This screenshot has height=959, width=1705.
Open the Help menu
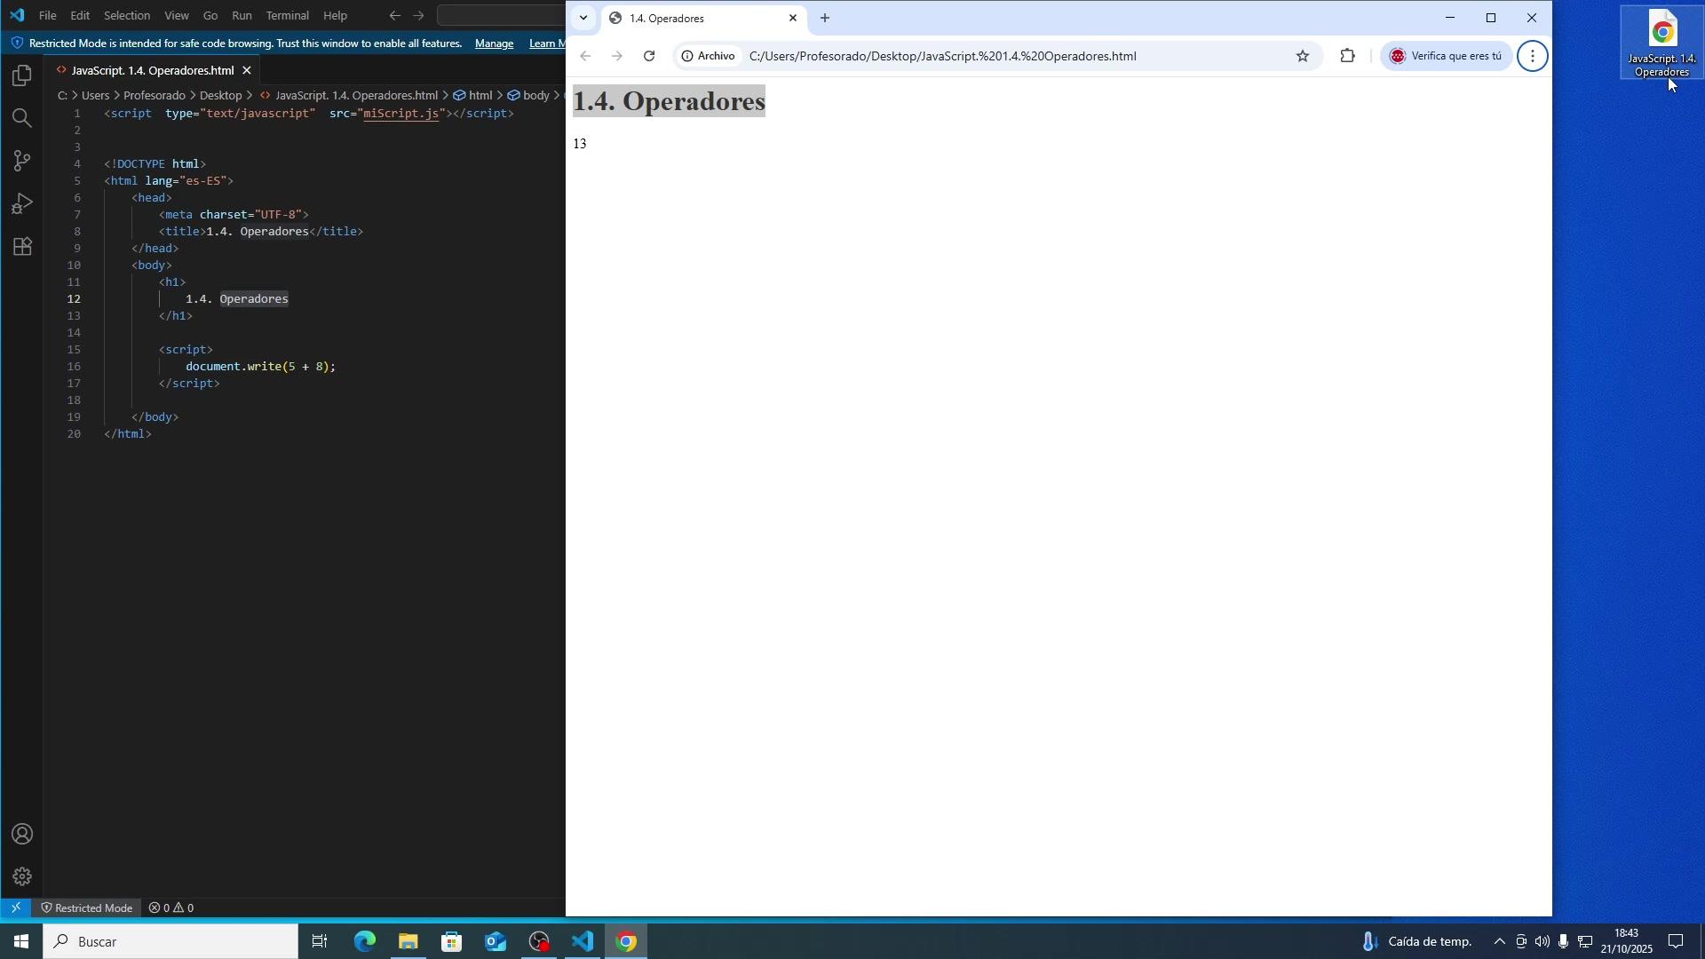[x=336, y=15]
